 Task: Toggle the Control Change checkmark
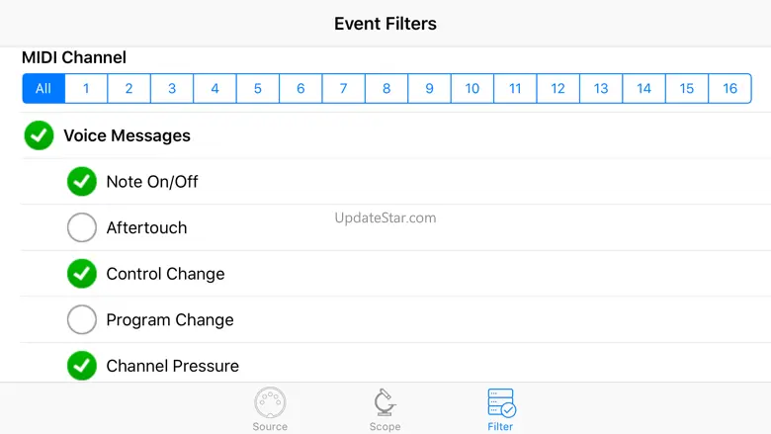pos(82,273)
